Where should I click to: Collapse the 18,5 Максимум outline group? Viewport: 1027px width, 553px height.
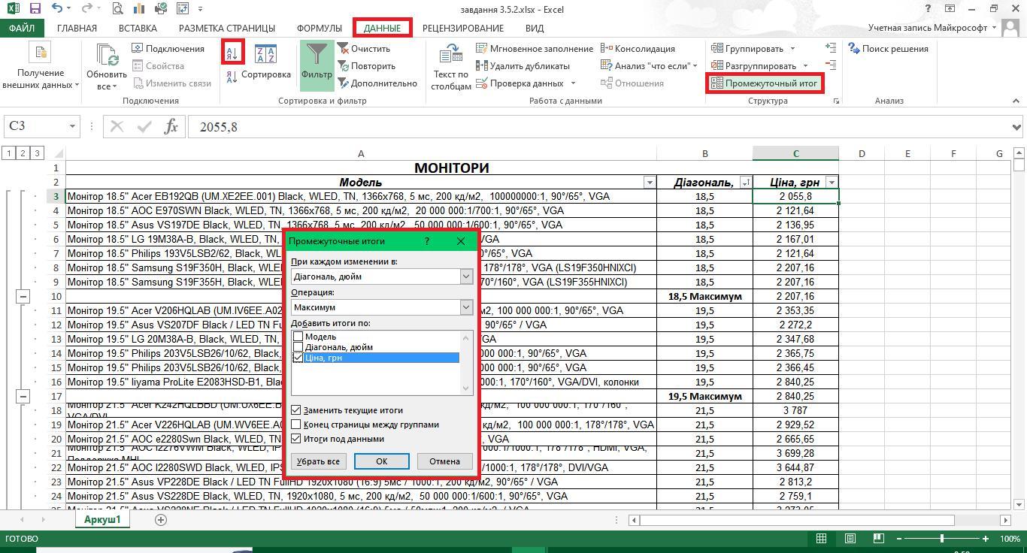pyautogui.click(x=23, y=296)
